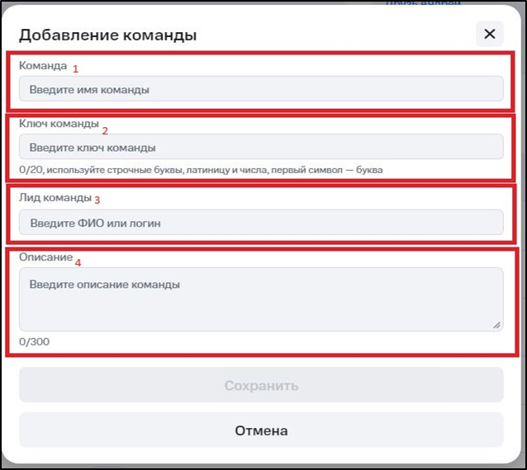Click the red number 3 marker

tap(97, 200)
